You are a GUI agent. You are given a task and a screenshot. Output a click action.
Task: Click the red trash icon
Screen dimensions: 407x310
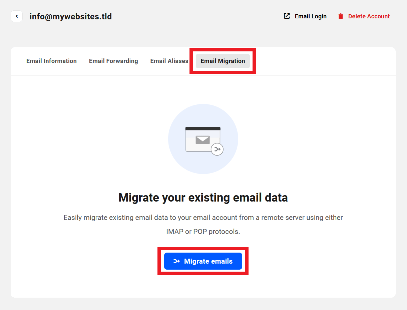pos(341,16)
